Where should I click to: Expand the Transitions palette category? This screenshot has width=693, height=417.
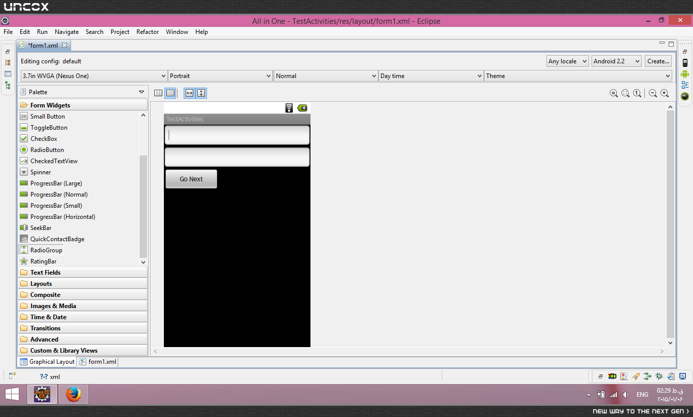point(83,328)
